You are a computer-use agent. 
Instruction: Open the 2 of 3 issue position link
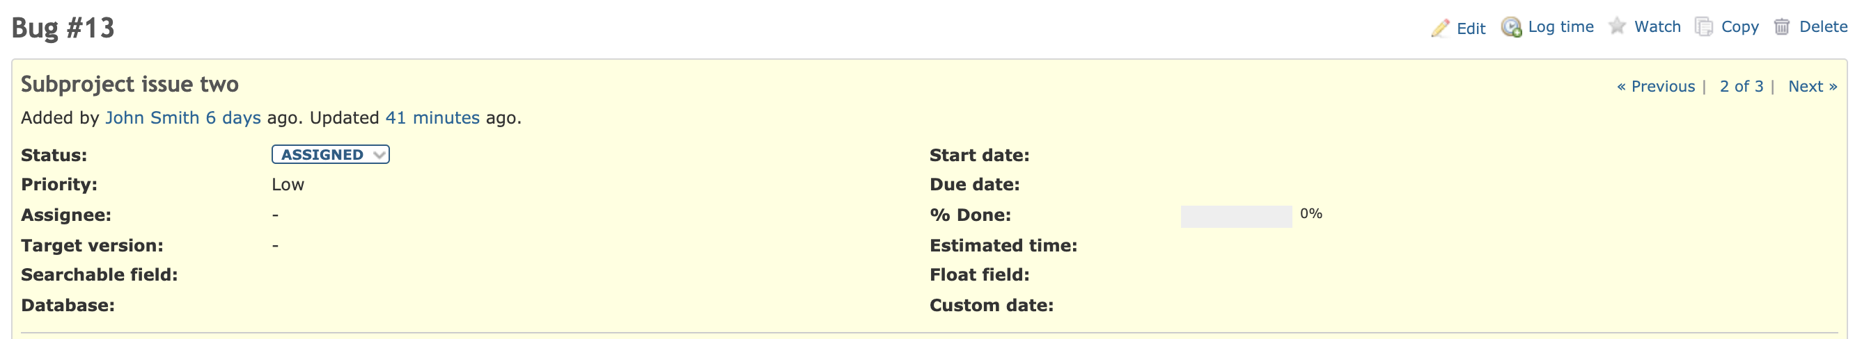coord(1742,87)
